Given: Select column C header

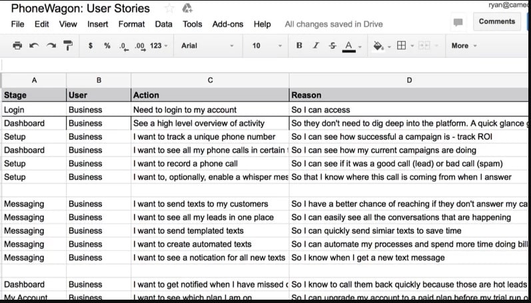Looking at the screenshot, I should click(x=210, y=80).
